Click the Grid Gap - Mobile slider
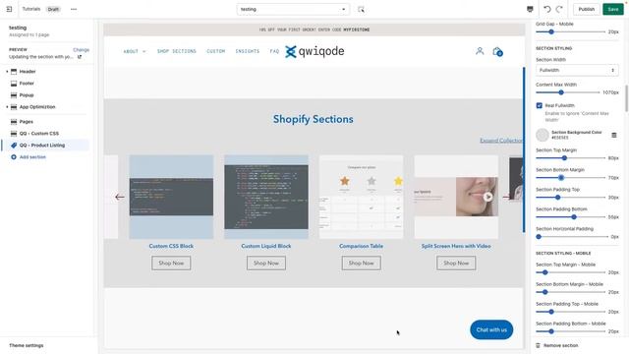 click(570, 31)
